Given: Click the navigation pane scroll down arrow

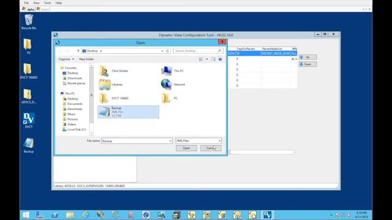Looking at the screenshot, I should pos(91,133).
